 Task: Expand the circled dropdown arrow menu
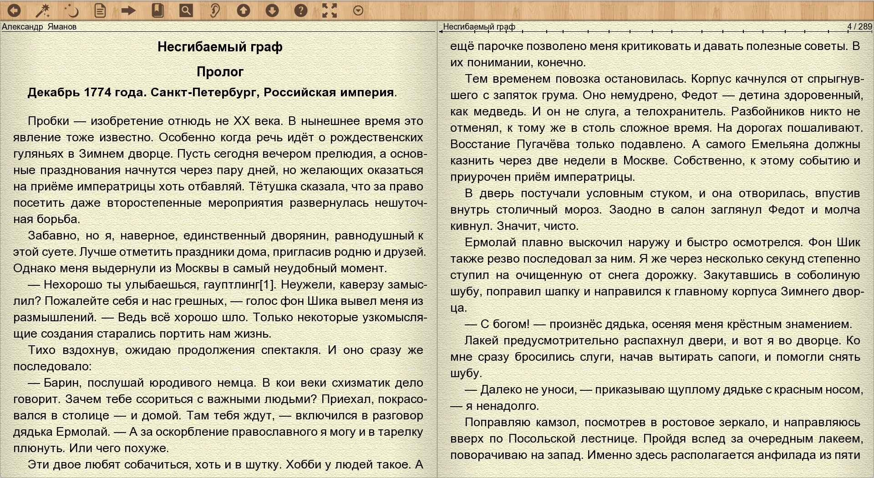click(358, 10)
